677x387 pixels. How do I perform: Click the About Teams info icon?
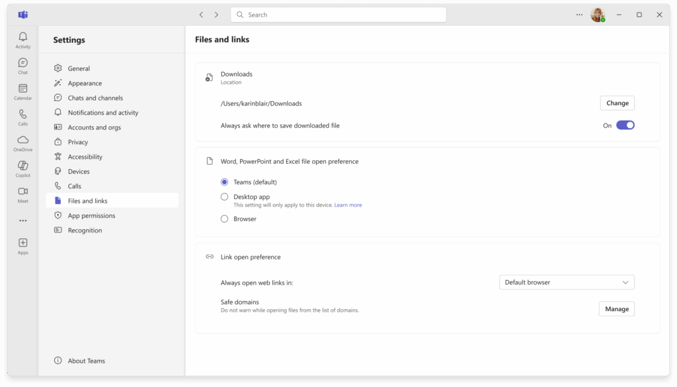click(x=58, y=360)
